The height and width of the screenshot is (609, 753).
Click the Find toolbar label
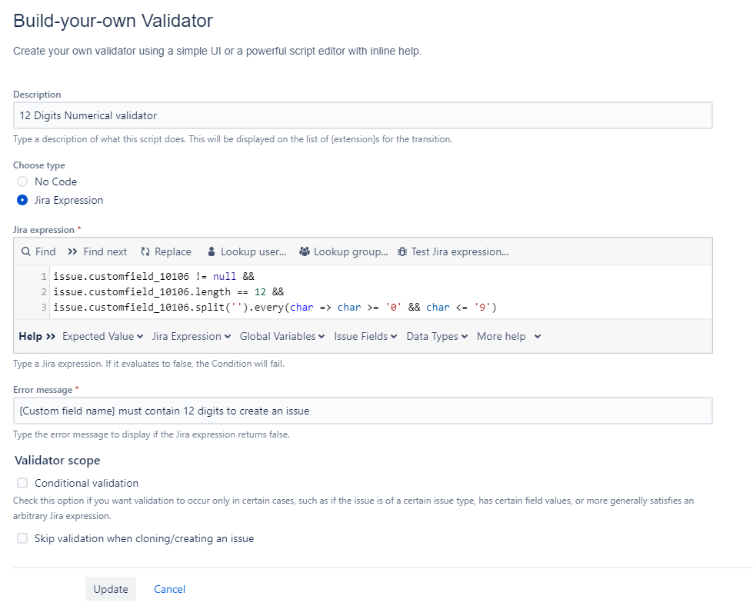45,251
